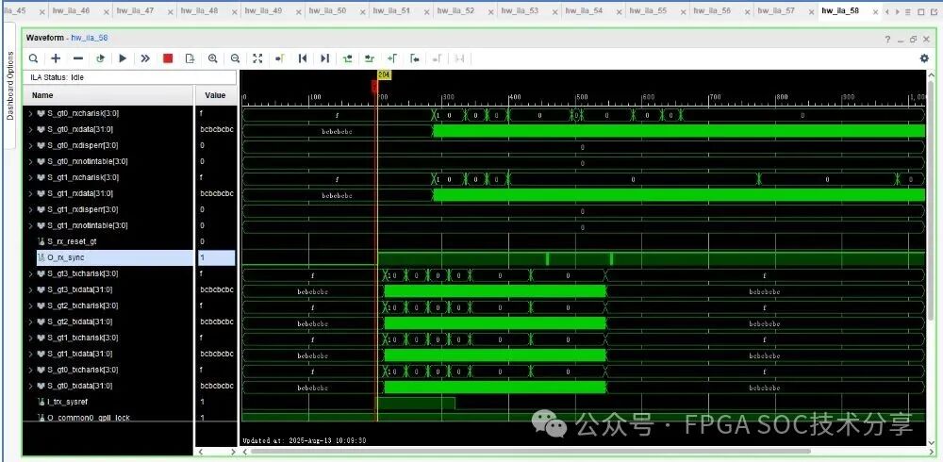Close the hw_ila_50 tab

(362, 11)
